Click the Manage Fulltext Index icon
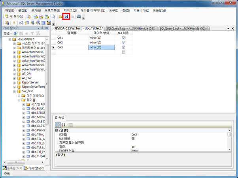Screen dimensions: 238x178 [32, 23]
